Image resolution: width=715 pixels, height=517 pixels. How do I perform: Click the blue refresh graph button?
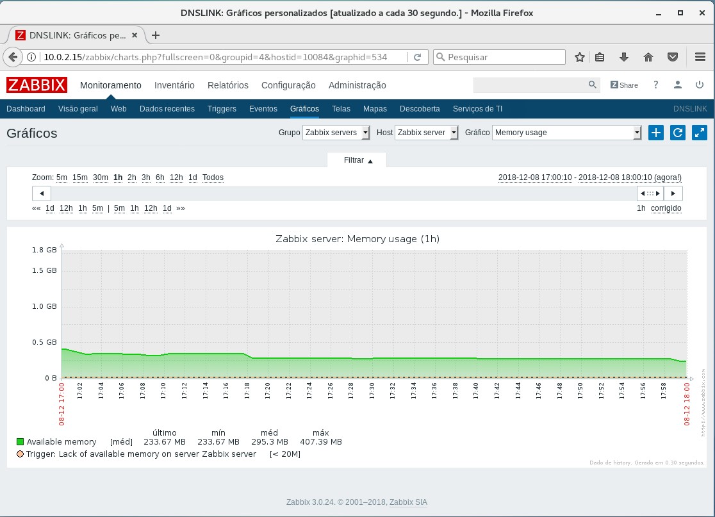pyautogui.click(x=678, y=133)
